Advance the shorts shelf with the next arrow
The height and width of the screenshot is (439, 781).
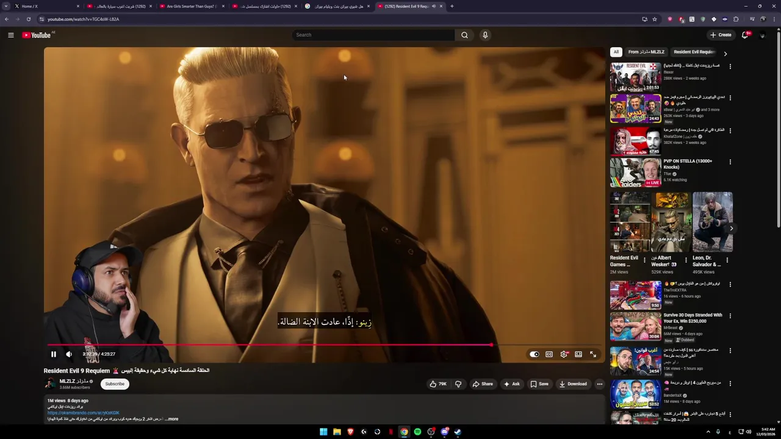[x=732, y=229]
